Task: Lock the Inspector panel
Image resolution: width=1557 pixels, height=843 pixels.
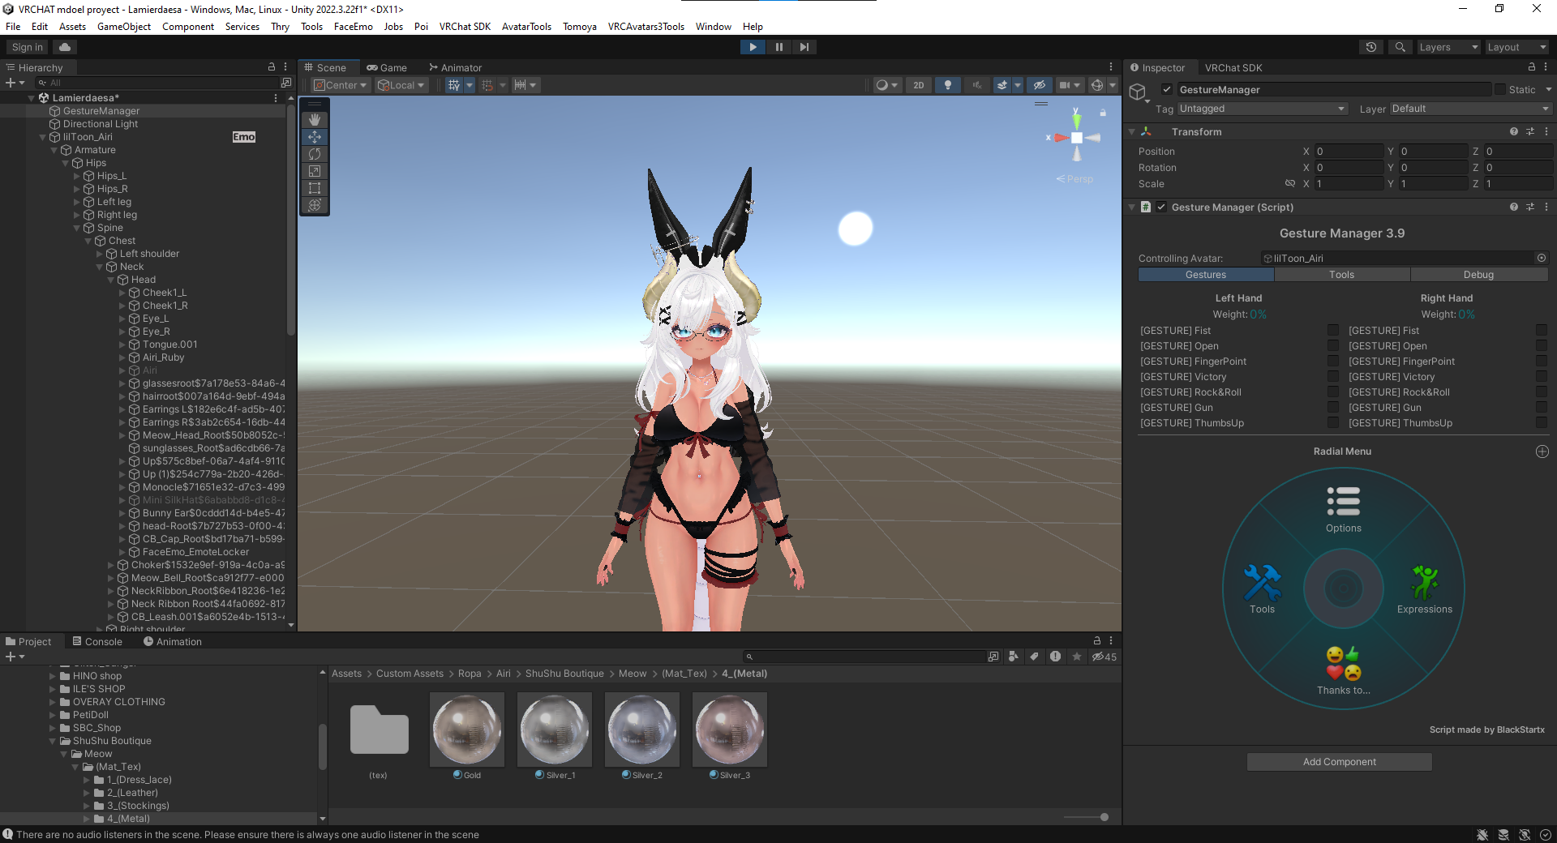Action: (x=1531, y=67)
